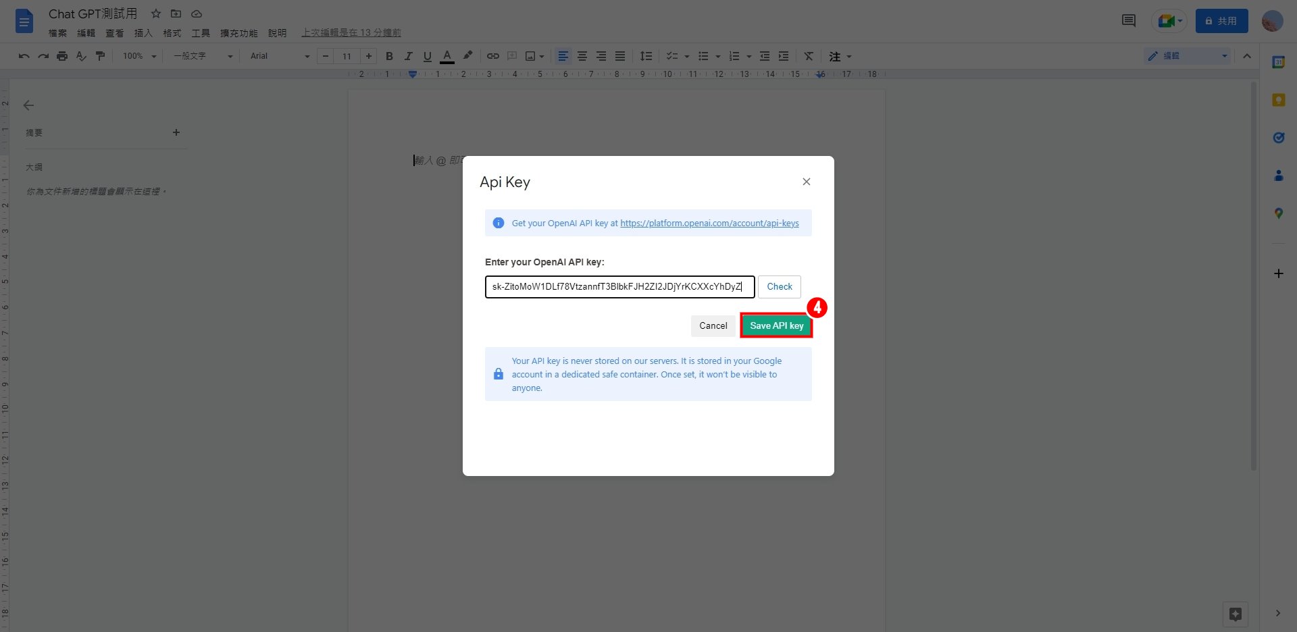This screenshot has width=1297, height=632.
Task: Click the Check button beside key field
Action: (x=780, y=286)
